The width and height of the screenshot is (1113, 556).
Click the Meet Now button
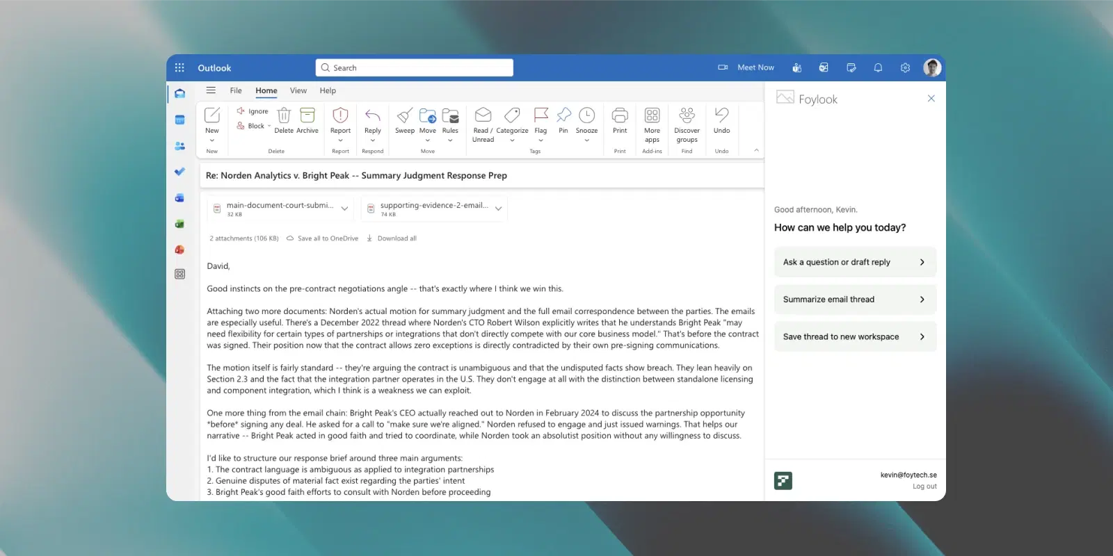746,67
